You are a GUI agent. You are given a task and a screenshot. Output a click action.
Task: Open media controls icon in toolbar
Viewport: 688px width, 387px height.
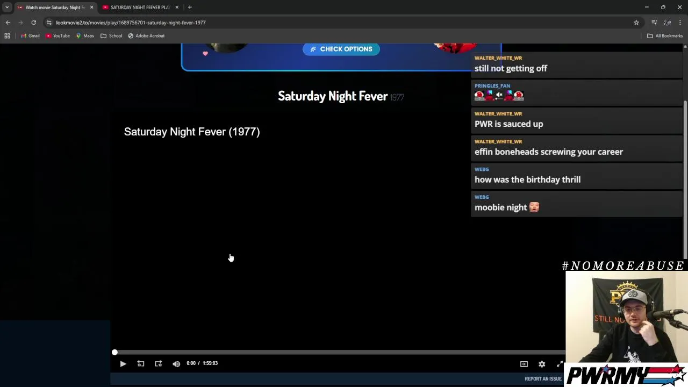coord(654,23)
